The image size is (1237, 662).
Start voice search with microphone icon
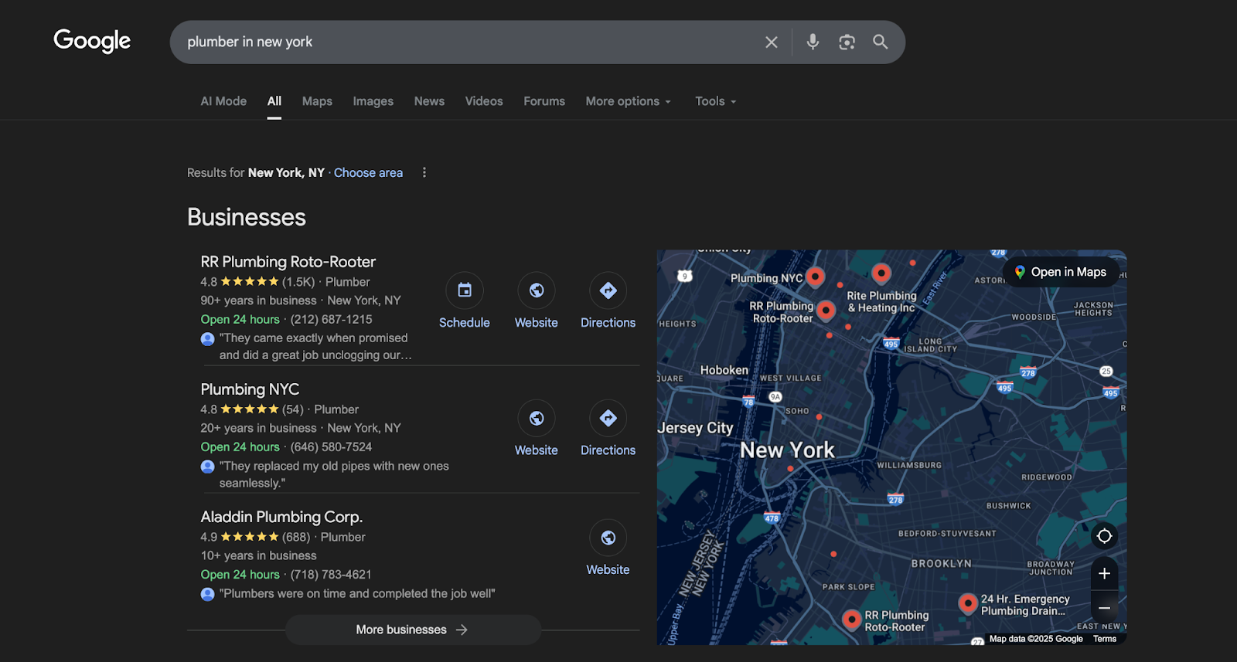point(813,42)
